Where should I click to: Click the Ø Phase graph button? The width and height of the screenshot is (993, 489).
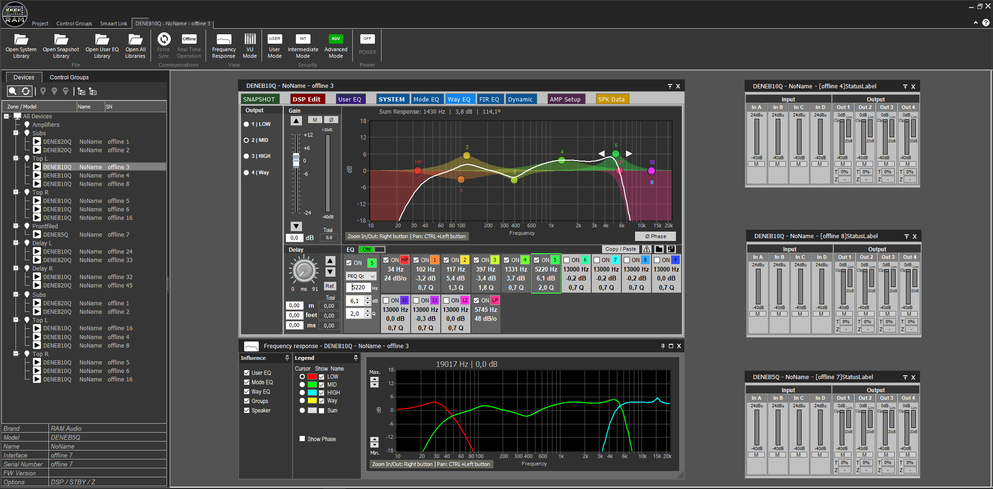[655, 236]
